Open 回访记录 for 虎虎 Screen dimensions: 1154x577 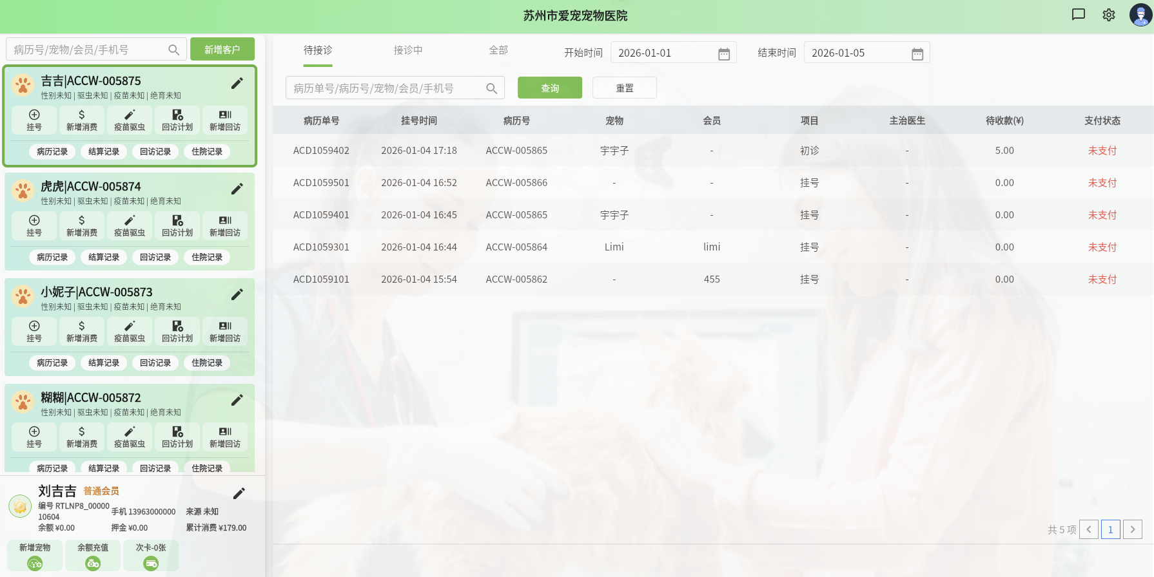155,257
